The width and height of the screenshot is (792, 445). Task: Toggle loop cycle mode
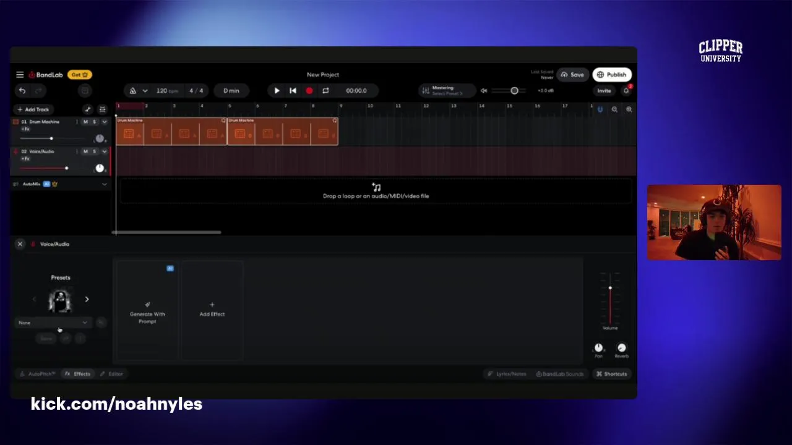[x=325, y=91]
